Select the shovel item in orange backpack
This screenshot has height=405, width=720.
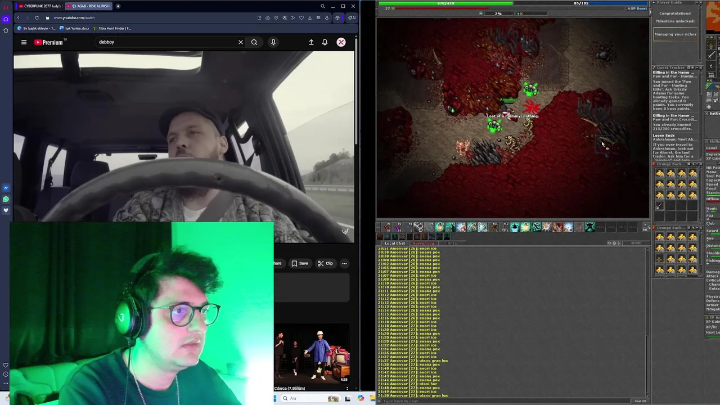[660, 206]
